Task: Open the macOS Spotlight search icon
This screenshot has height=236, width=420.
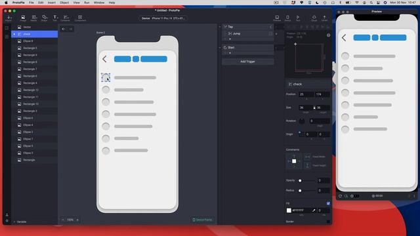Action: [x=371, y=3]
